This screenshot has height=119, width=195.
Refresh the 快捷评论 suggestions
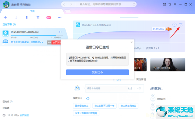click(88, 98)
